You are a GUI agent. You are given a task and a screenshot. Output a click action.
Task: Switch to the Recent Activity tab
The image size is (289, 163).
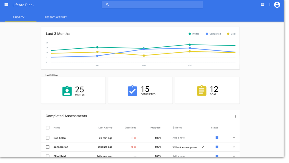(56, 17)
